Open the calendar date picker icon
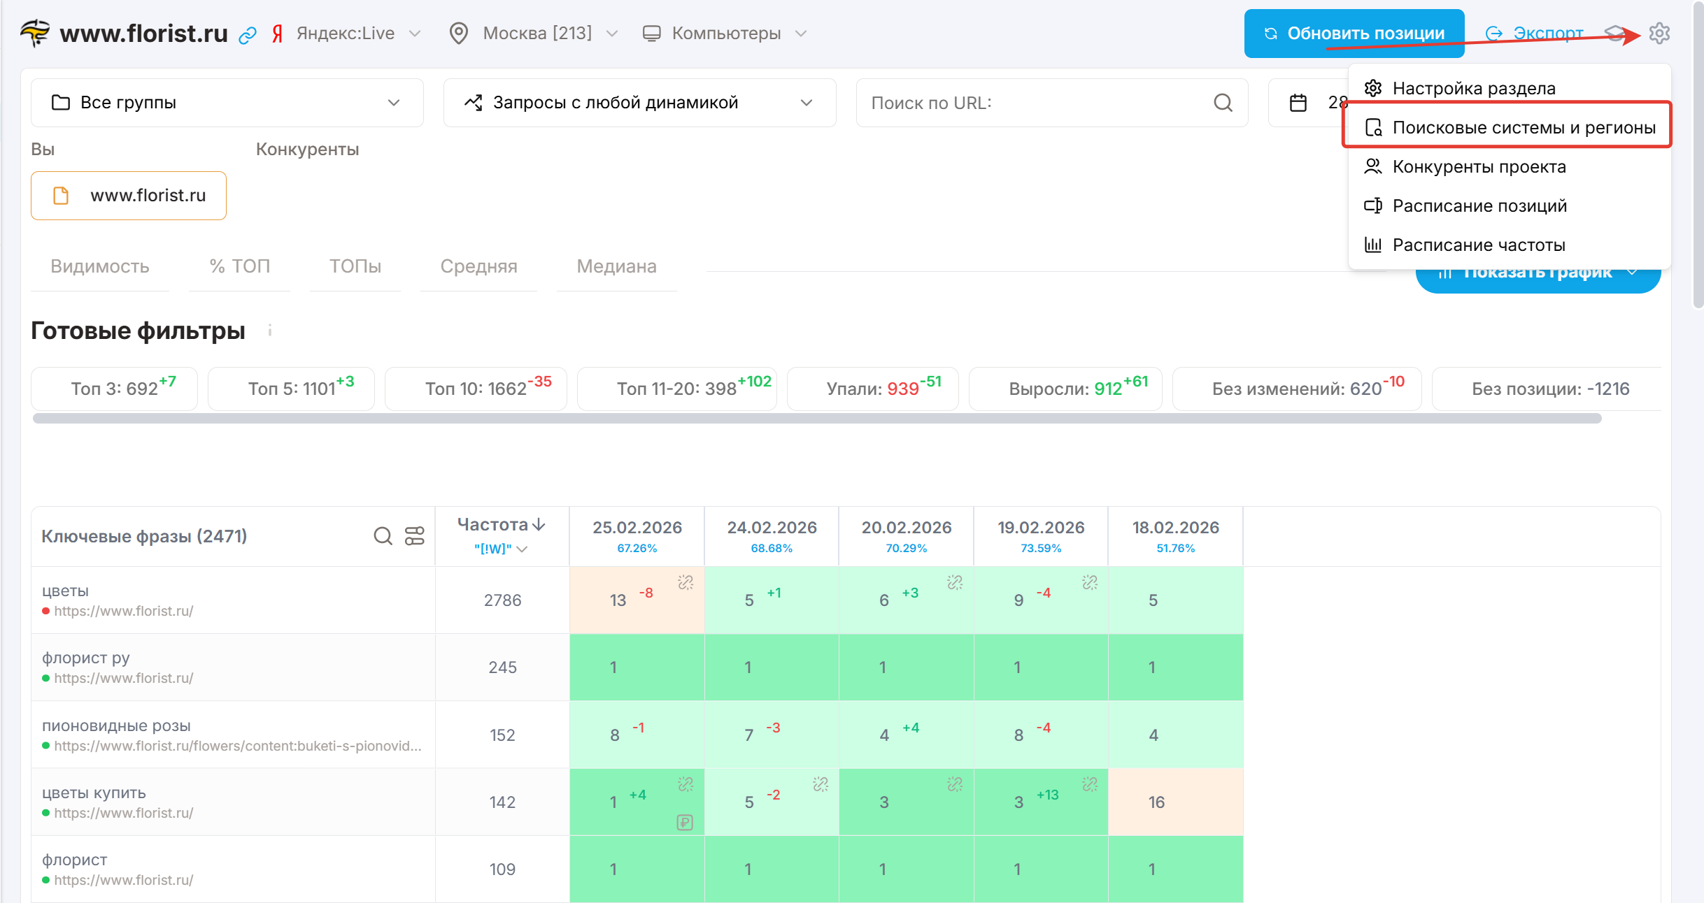 pyautogui.click(x=1298, y=103)
